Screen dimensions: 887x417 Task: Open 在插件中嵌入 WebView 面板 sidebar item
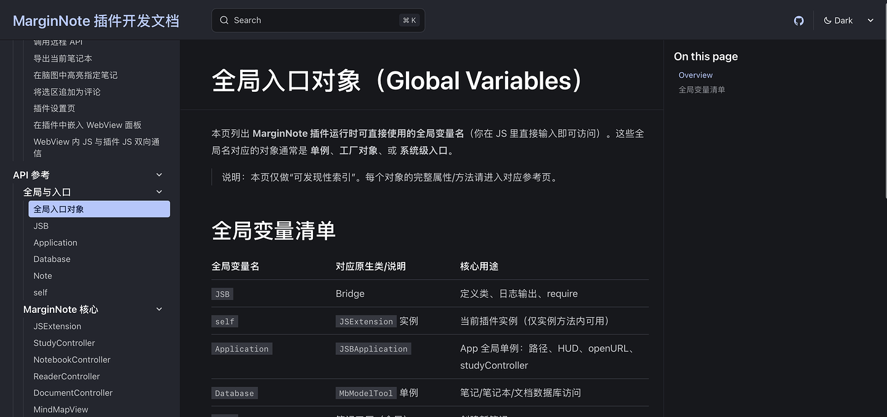[x=99, y=125]
